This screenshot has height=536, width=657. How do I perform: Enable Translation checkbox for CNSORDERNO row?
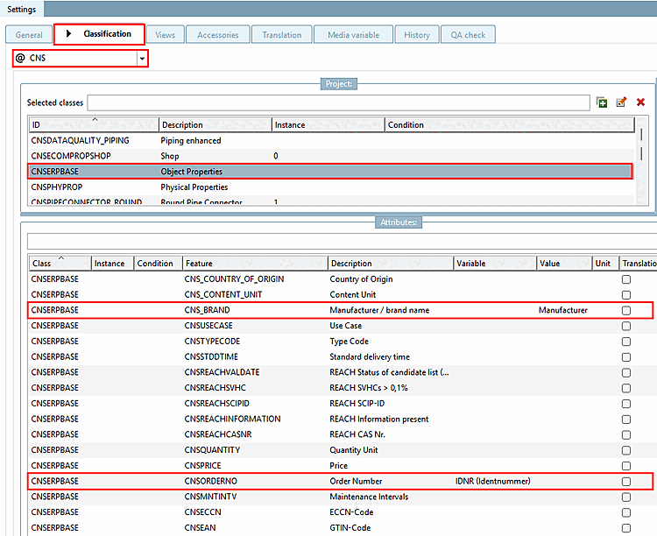(625, 481)
